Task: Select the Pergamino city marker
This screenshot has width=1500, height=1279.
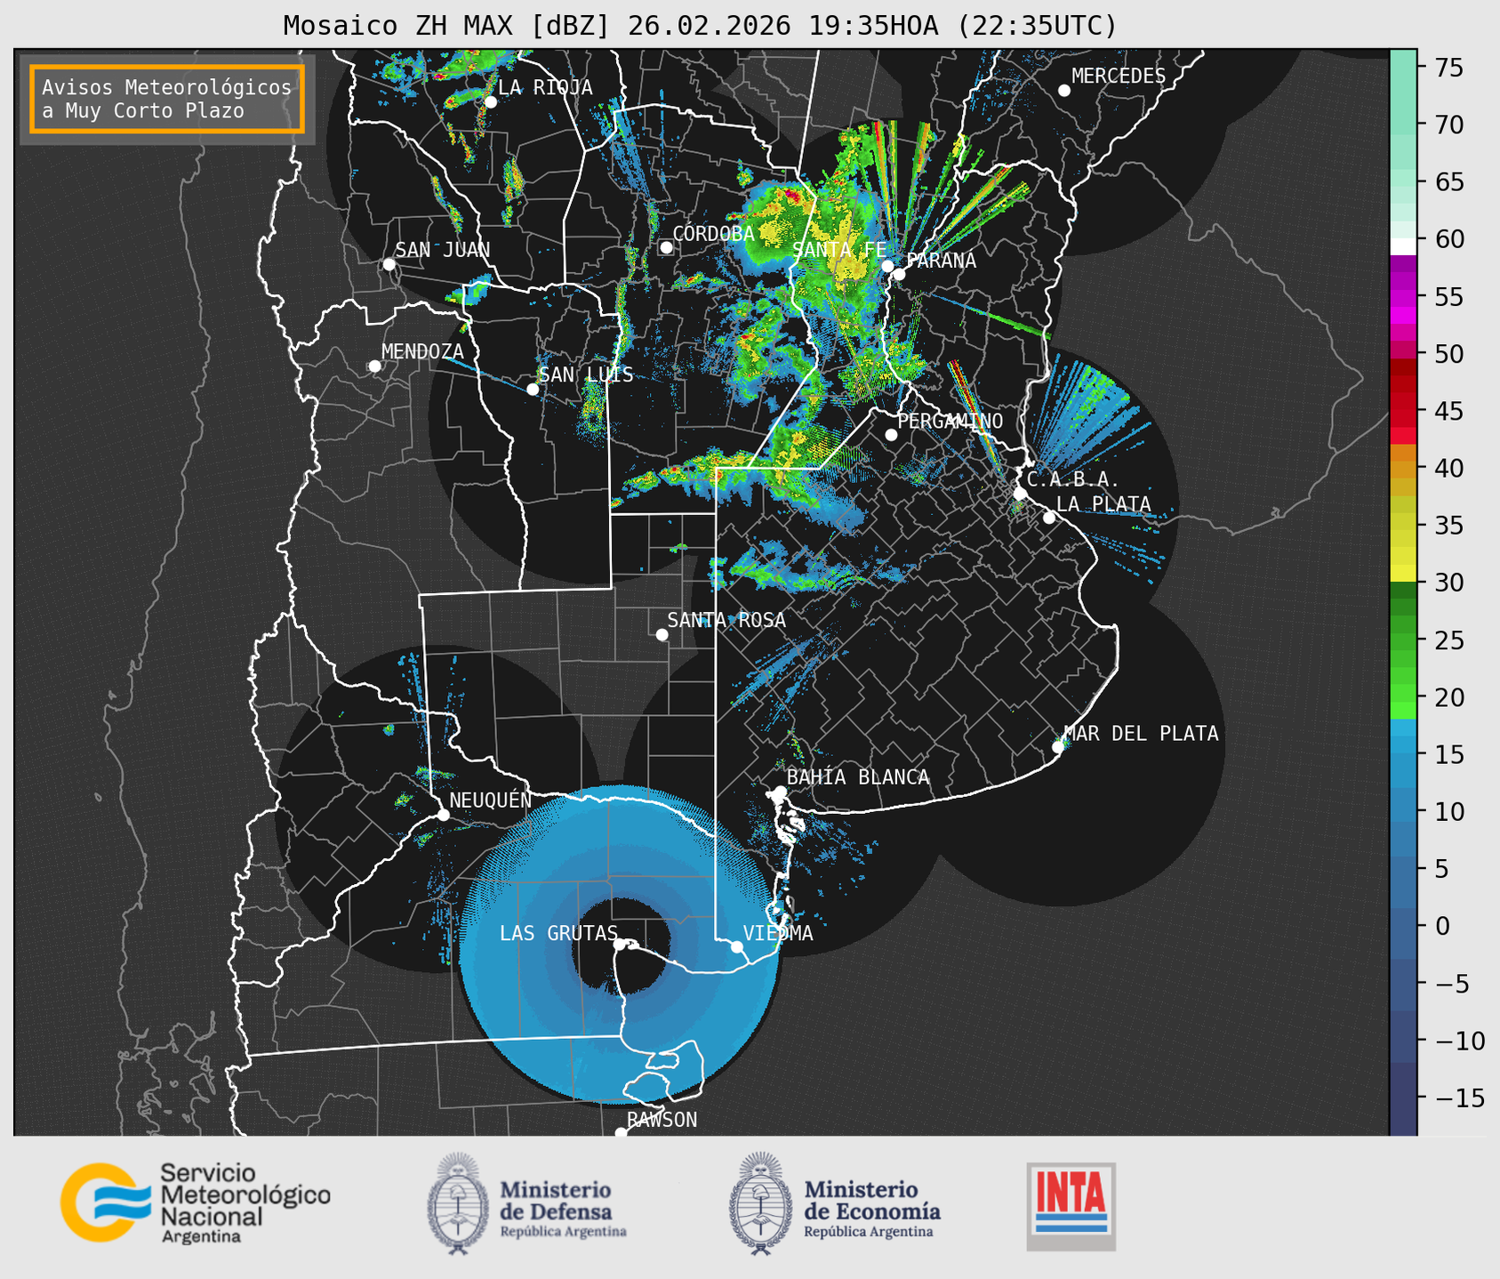Action: (x=891, y=435)
